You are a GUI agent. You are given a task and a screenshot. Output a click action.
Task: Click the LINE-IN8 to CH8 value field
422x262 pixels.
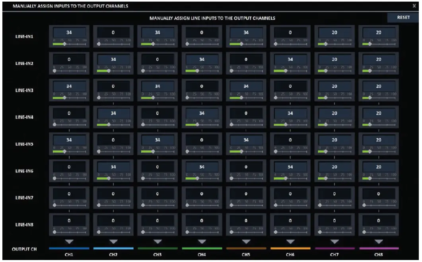(x=379, y=221)
